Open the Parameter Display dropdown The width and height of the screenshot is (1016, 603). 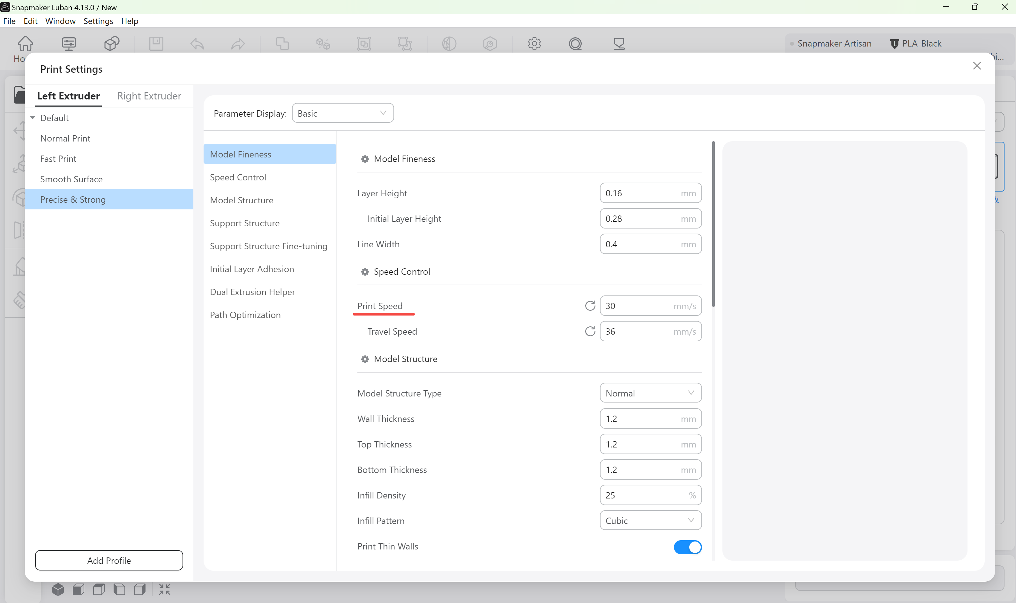tap(342, 113)
